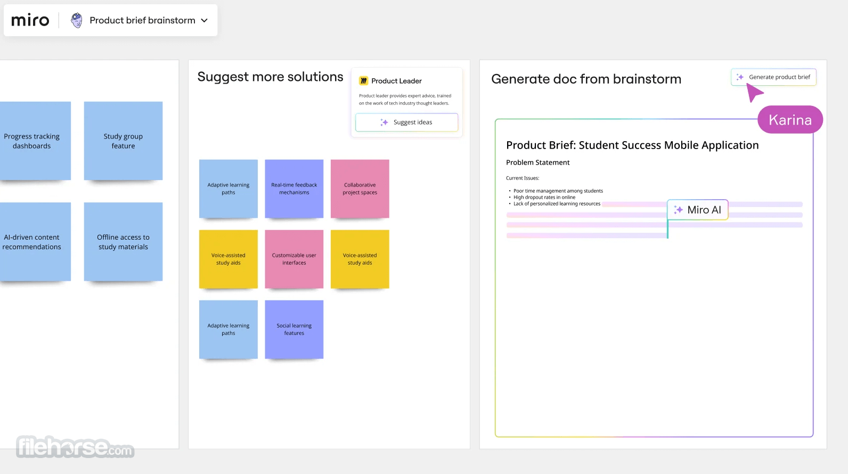This screenshot has height=474, width=848.
Task: Click the Product Leader card title
Action: (x=396, y=81)
